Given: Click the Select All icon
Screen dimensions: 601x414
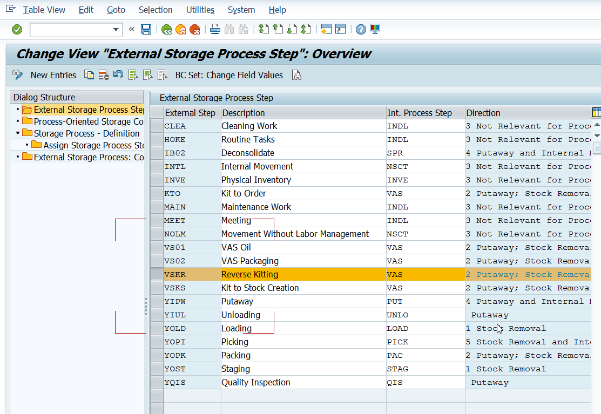Looking at the screenshot, I should click(x=133, y=75).
